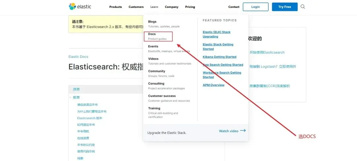
Task: Open Elasticsearch 版本 chapter in contents
Action: (x=90, y=118)
